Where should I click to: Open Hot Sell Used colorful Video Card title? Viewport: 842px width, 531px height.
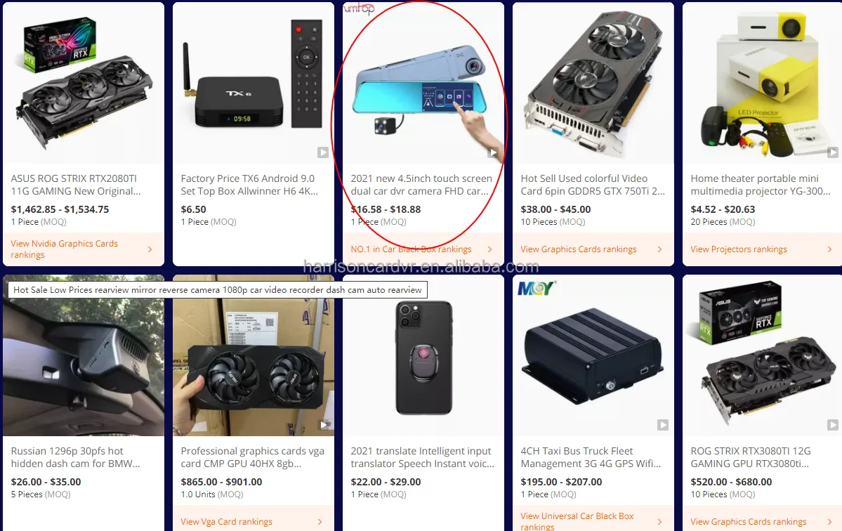[593, 185]
